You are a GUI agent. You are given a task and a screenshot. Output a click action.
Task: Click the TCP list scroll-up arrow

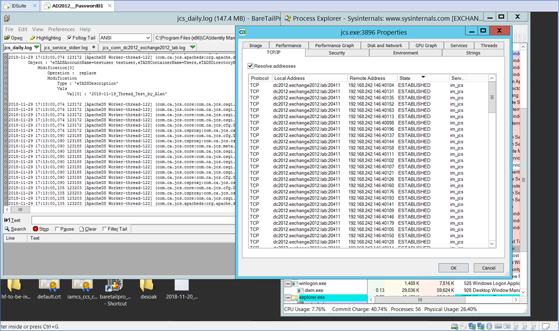492,78
